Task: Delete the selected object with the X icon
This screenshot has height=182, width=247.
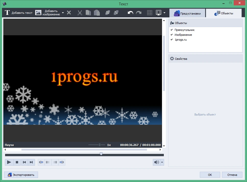Action: pyautogui.click(x=69, y=13)
